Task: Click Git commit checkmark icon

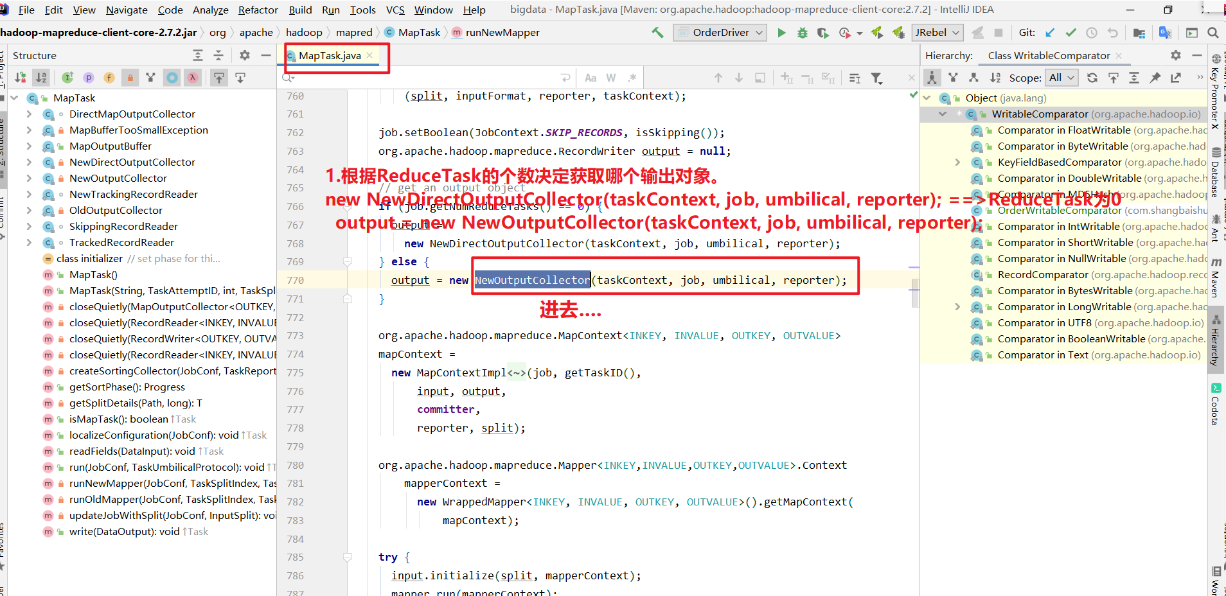Action: [x=1071, y=33]
